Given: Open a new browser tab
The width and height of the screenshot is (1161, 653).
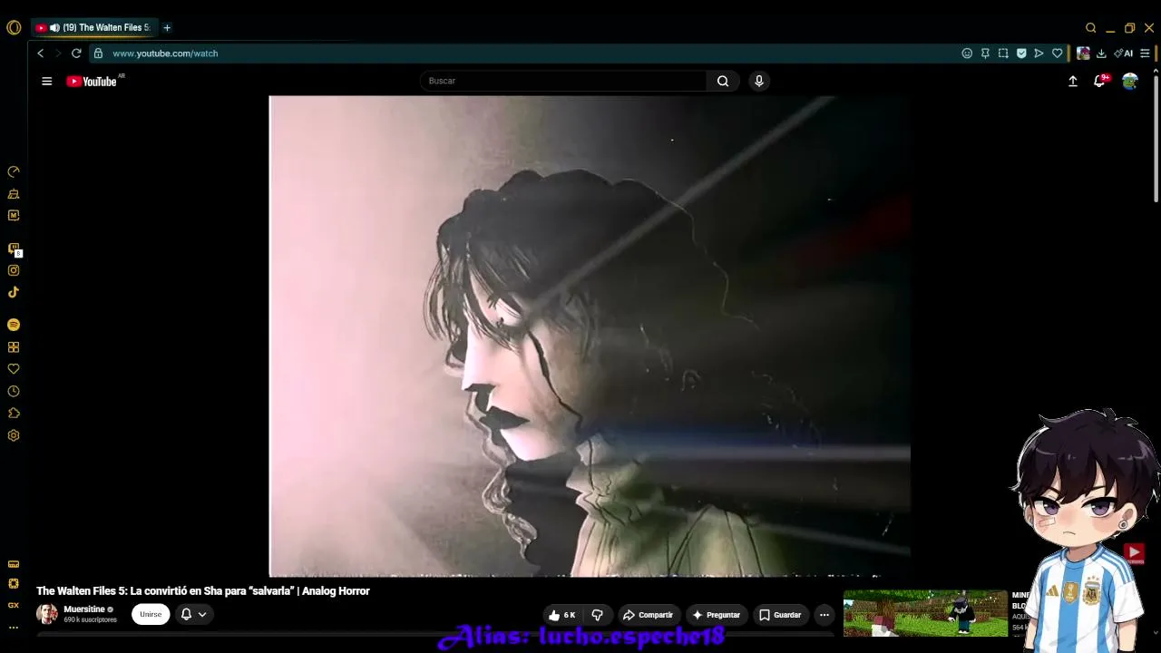Looking at the screenshot, I should point(167,28).
